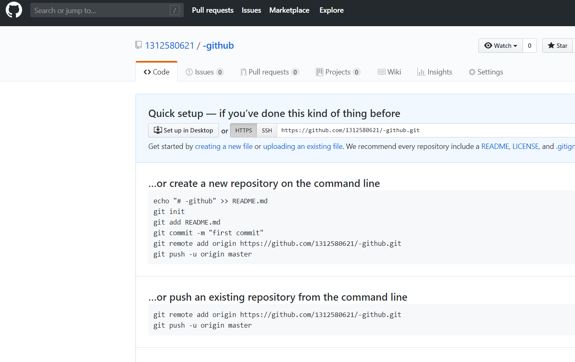Click the repository book icon
This screenshot has height=362, width=575.
(139, 45)
